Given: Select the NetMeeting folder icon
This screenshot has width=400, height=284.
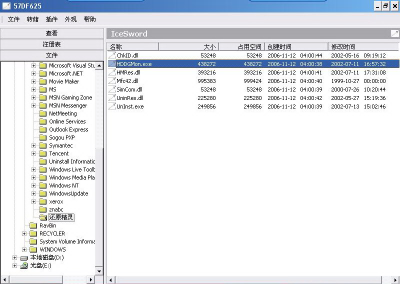Looking at the screenshot, I should coord(42,113).
